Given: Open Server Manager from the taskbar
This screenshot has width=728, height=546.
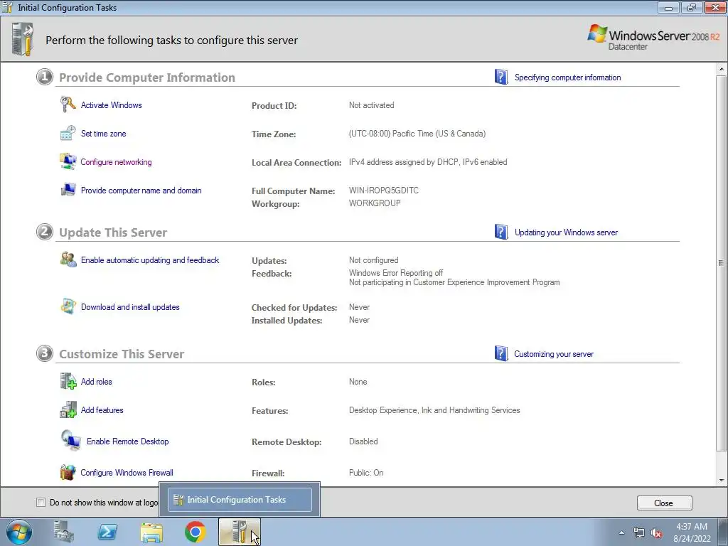Looking at the screenshot, I should tap(63, 532).
